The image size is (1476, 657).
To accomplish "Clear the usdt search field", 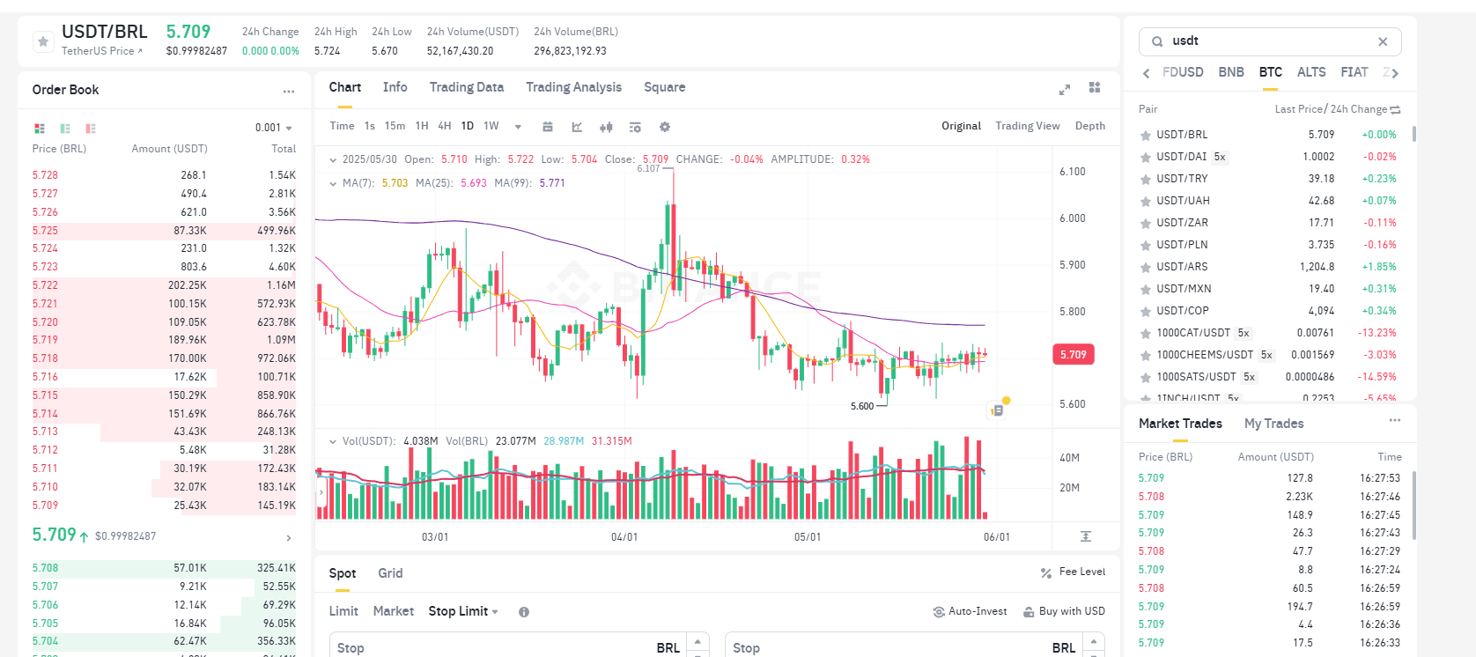I will pyautogui.click(x=1383, y=41).
